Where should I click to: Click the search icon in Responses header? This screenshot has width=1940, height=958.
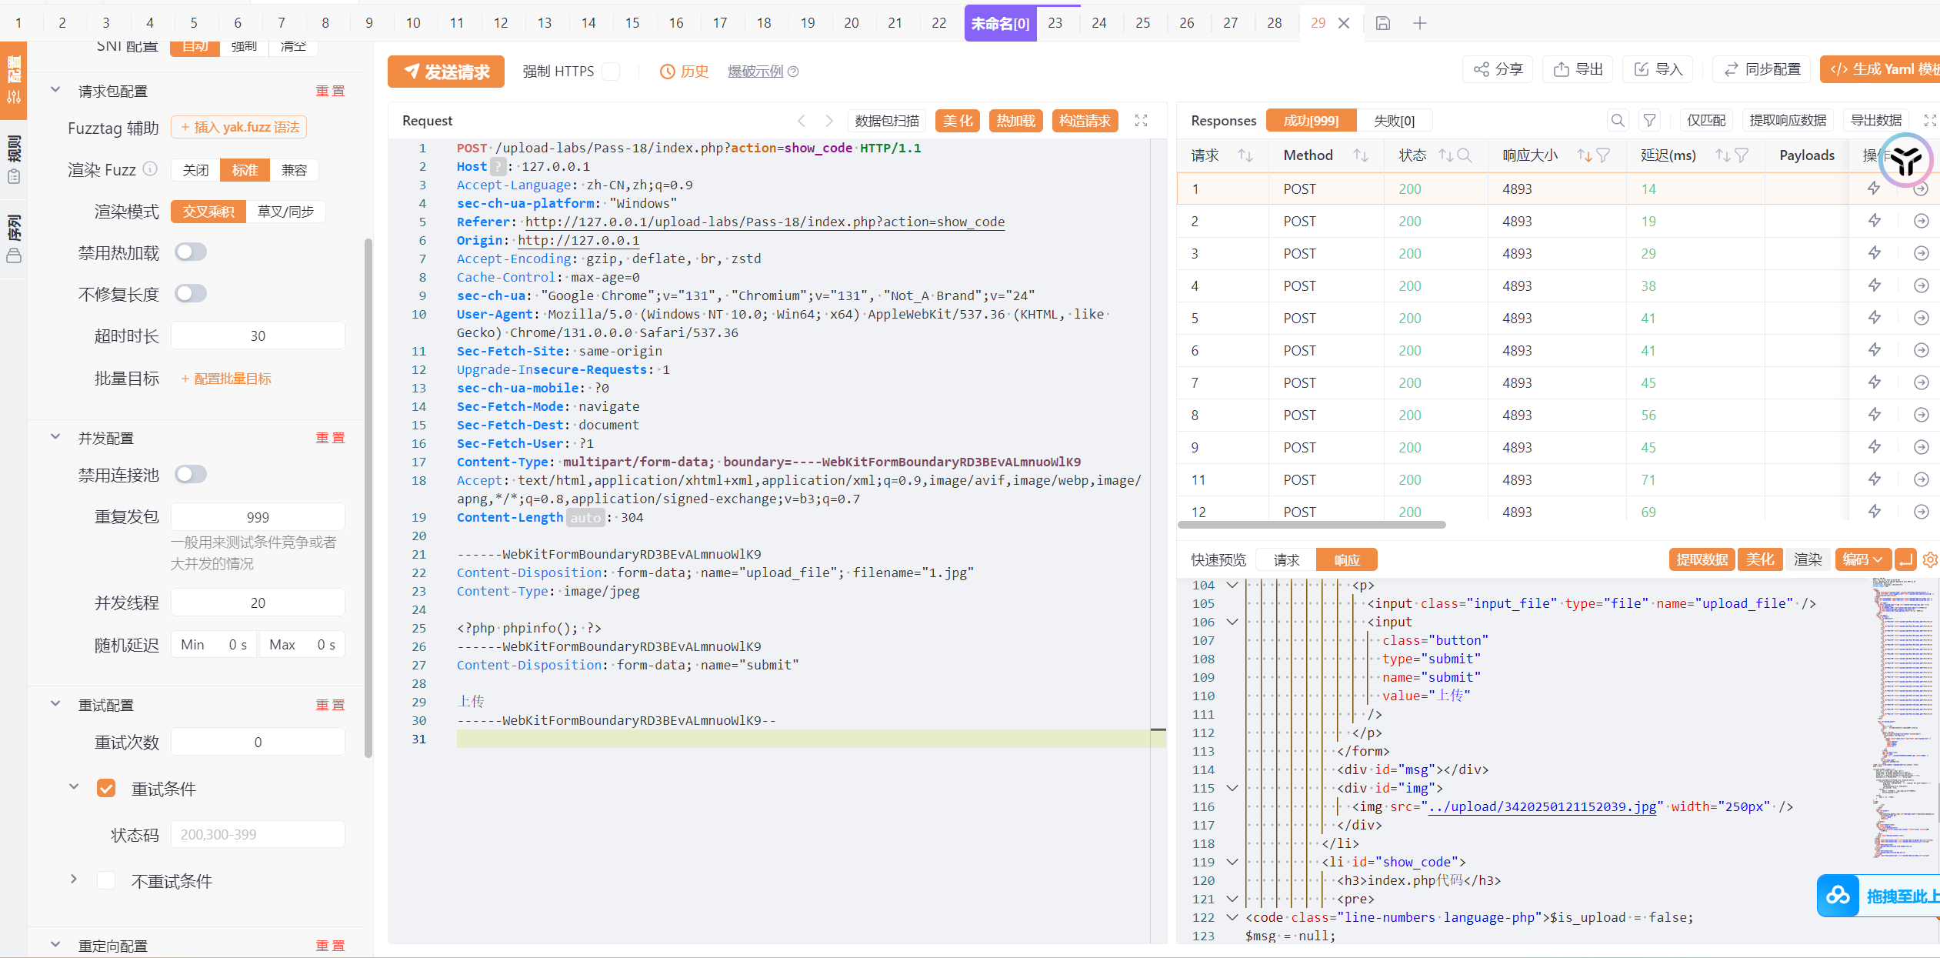pos(1618,121)
